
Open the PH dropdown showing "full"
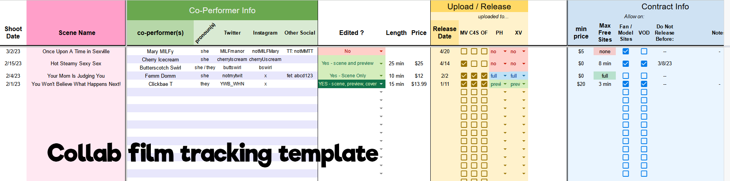tap(505, 76)
